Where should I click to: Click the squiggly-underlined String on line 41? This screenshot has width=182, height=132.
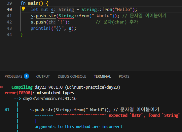tap(66, 16)
